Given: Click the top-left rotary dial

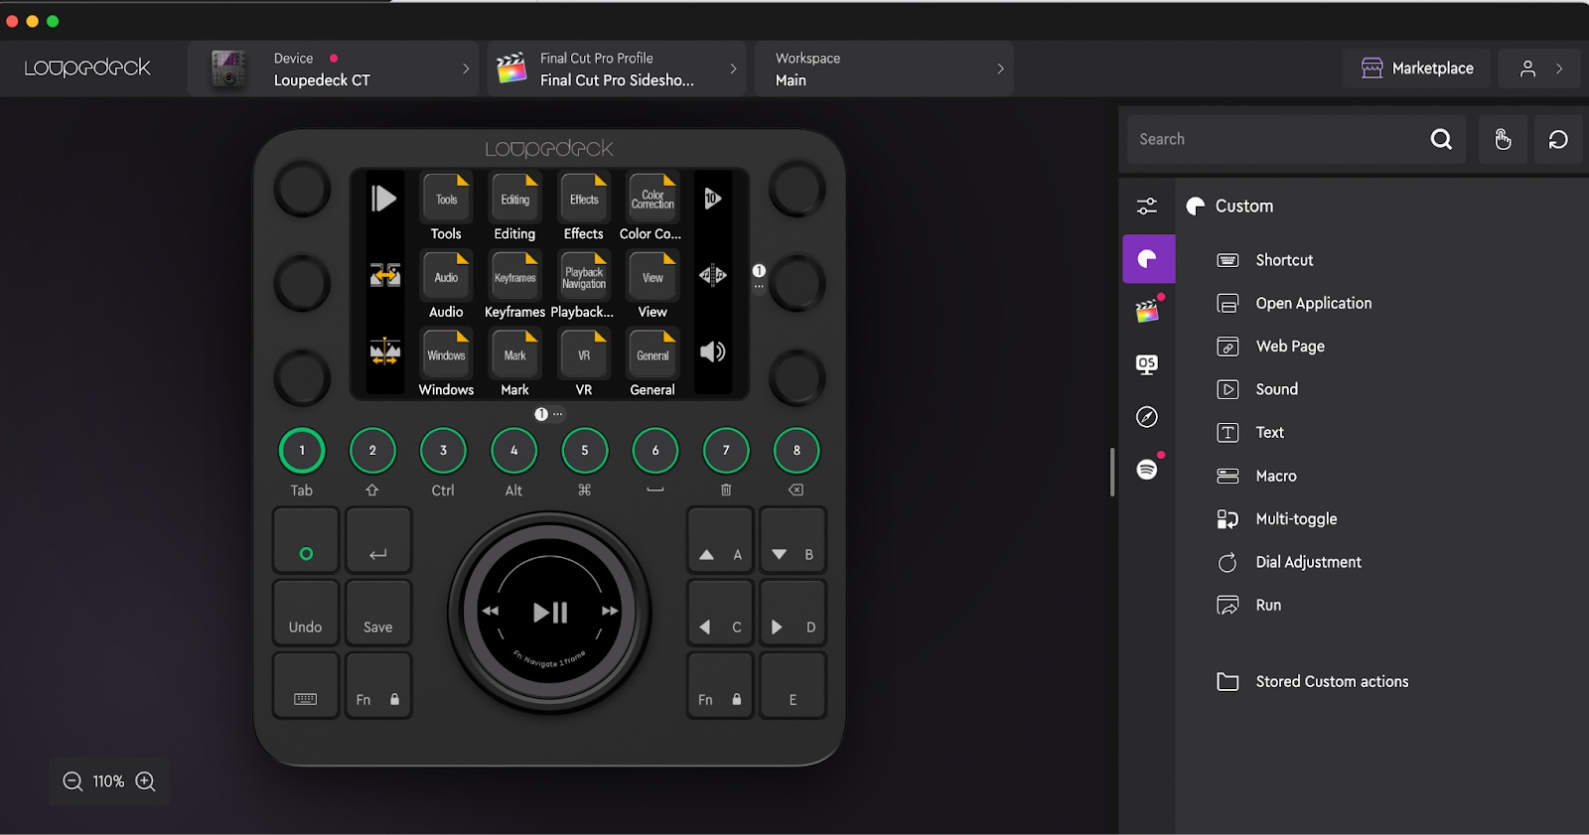Looking at the screenshot, I should tap(302, 189).
